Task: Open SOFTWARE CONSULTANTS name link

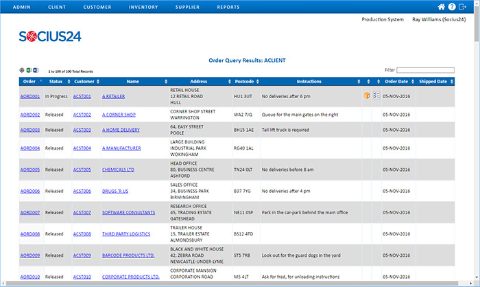Action: click(129, 212)
